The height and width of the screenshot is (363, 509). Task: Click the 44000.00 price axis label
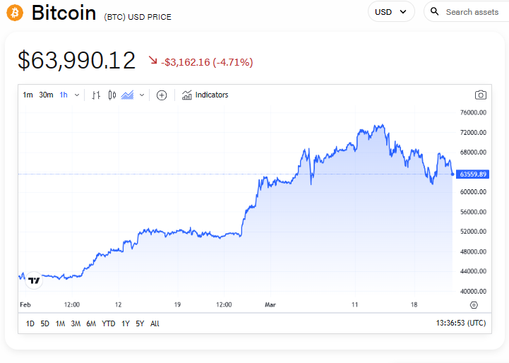(473, 271)
